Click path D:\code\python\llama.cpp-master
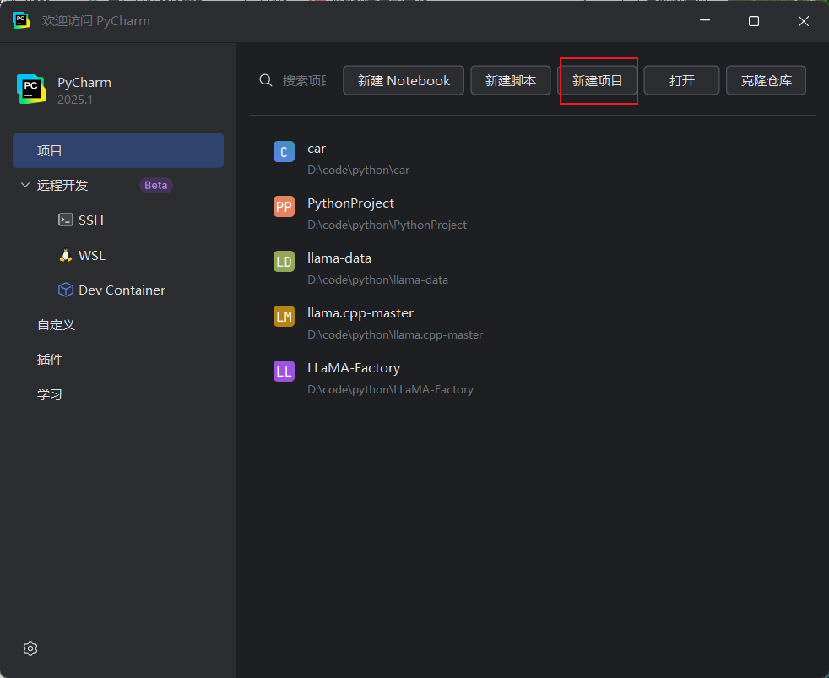 click(395, 334)
